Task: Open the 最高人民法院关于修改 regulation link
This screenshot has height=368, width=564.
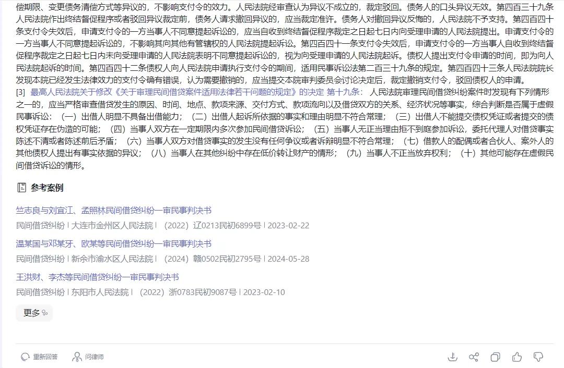Action: 196,92
